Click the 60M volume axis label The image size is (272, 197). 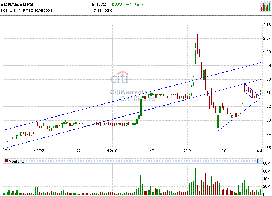[x=267, y=171]
